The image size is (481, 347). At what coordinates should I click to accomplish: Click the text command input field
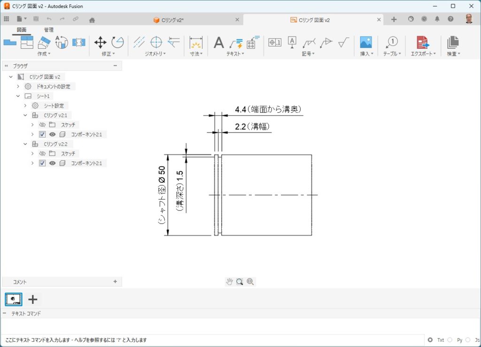click(235, 326)
